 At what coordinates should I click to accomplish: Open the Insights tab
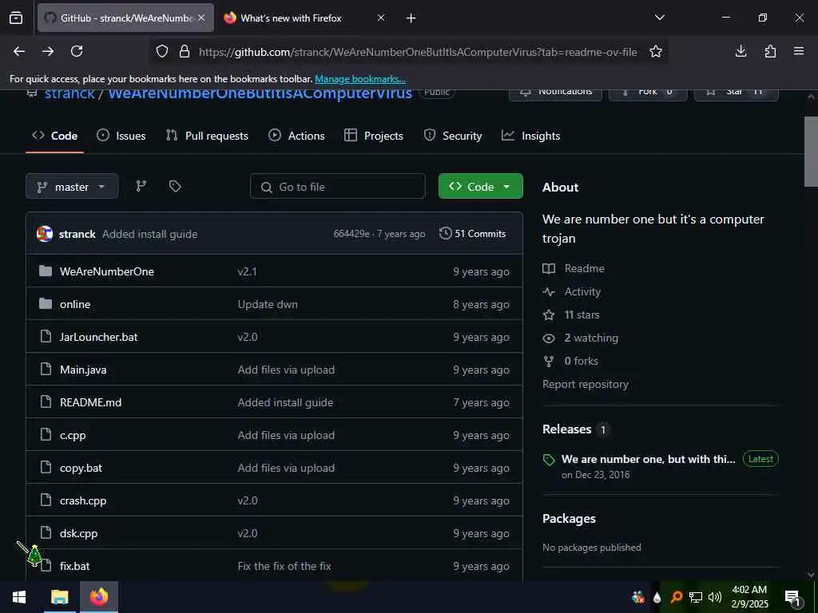pos(531,136)
